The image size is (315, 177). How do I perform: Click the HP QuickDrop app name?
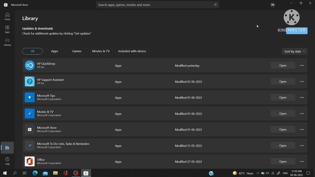pos(46,63)
